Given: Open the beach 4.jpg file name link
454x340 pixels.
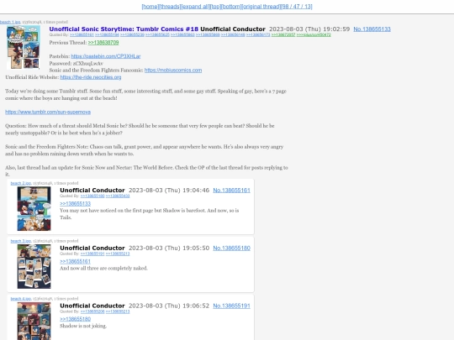Looking at the screenshot, I should coord(21,299).
